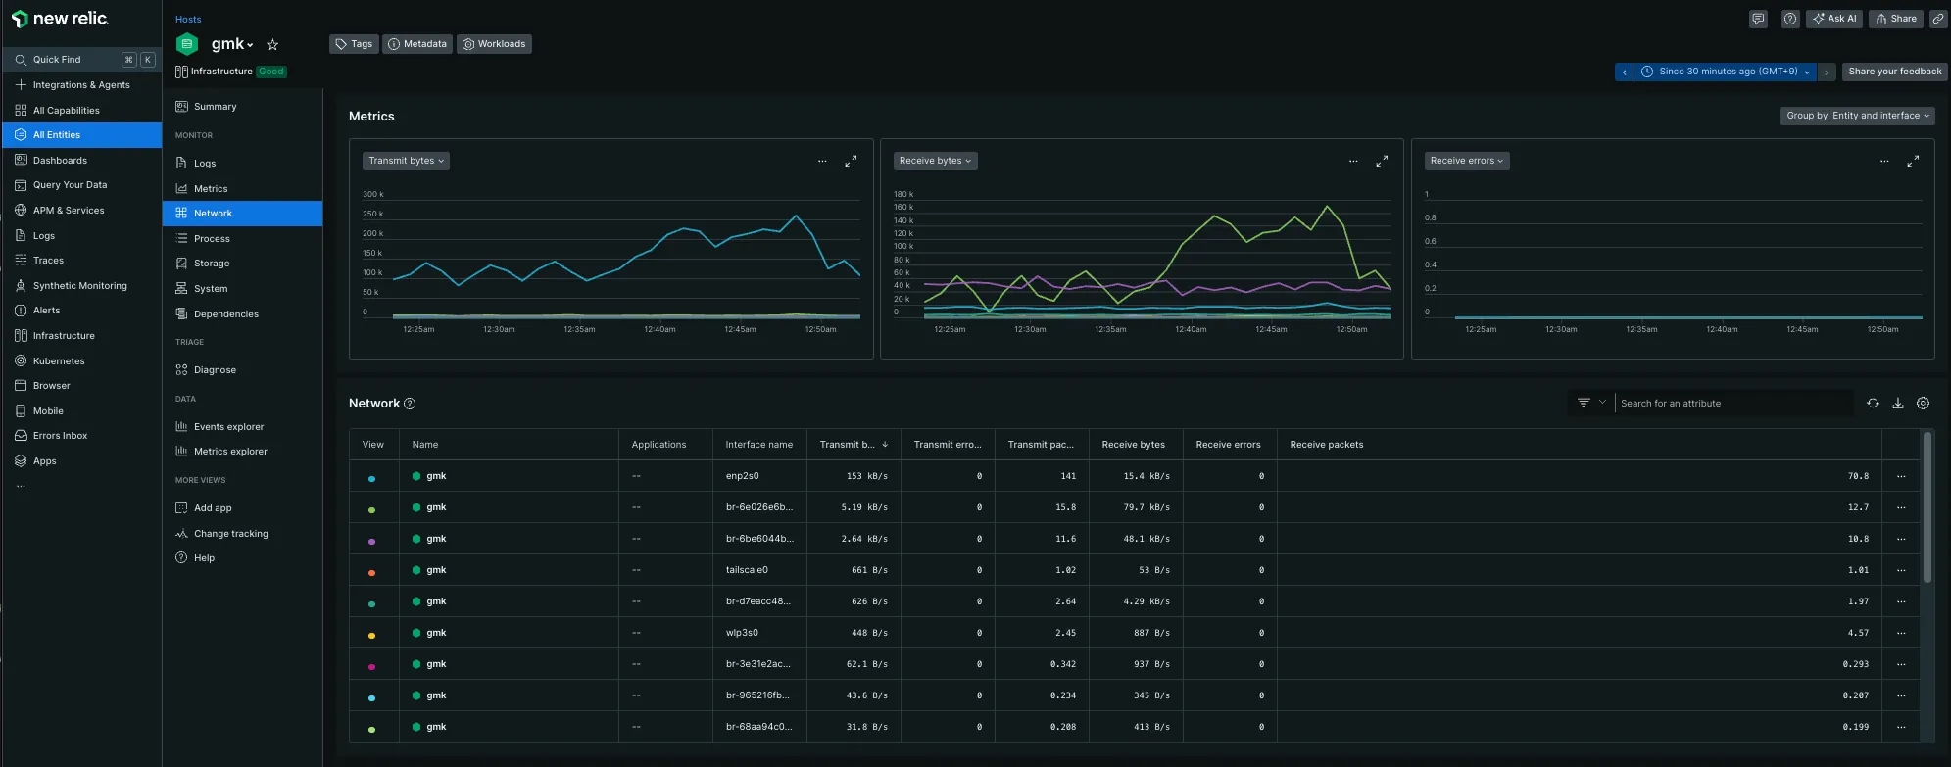Screen dimensions: 1951x767
Task: Toggle chart view for tailscale0 interface
Action: (x=371, y=572)
